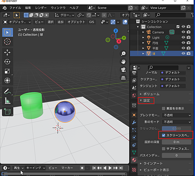Select the Cursor tool
Screen dimensions: 195x176
pyautogui.click(x=8, y=42)
